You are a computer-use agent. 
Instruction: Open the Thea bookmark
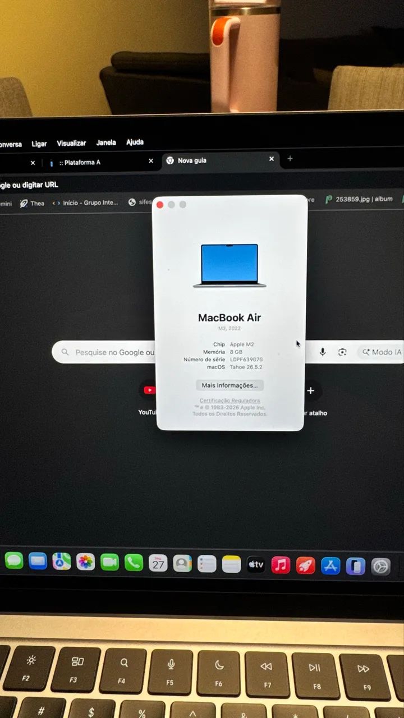[x=33, y=204]
